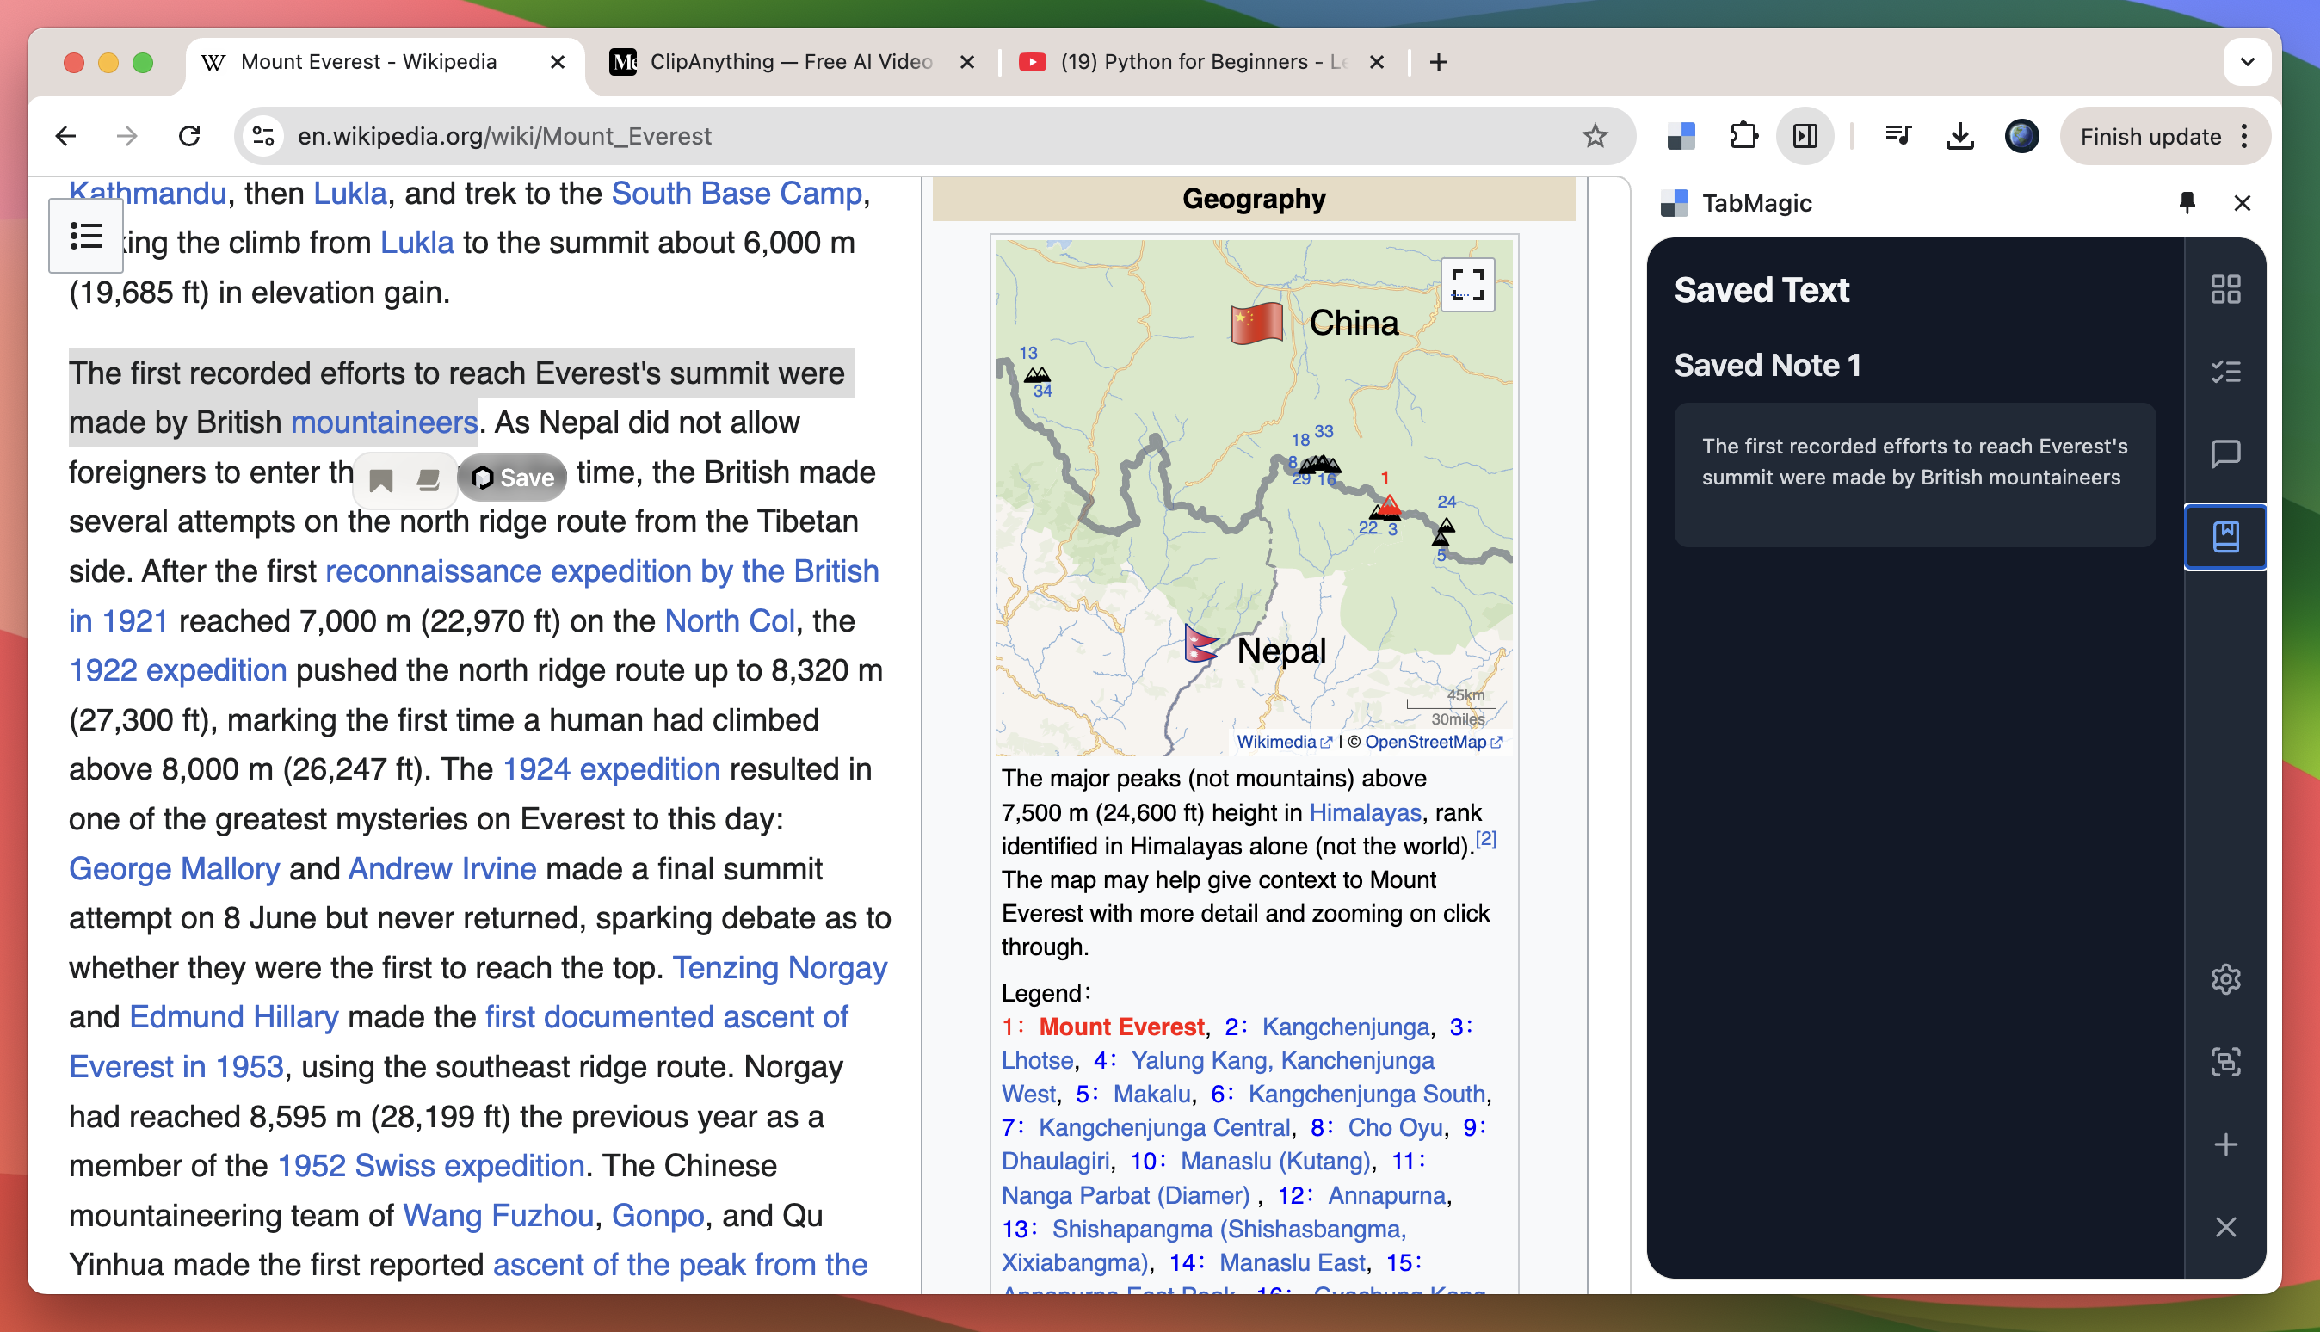The image size is (2320, 1332).
Task: Click the Save button in selection popup
Action: point(513,478)
